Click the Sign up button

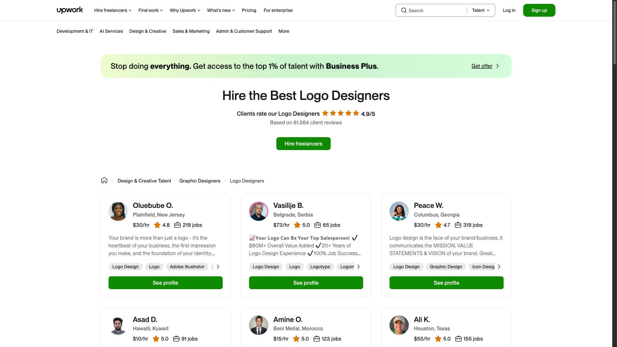click(x=539, y=10)
